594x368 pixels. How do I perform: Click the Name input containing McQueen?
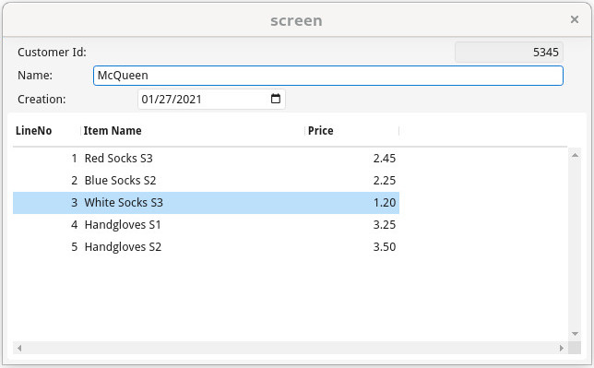tap(328, 76)
